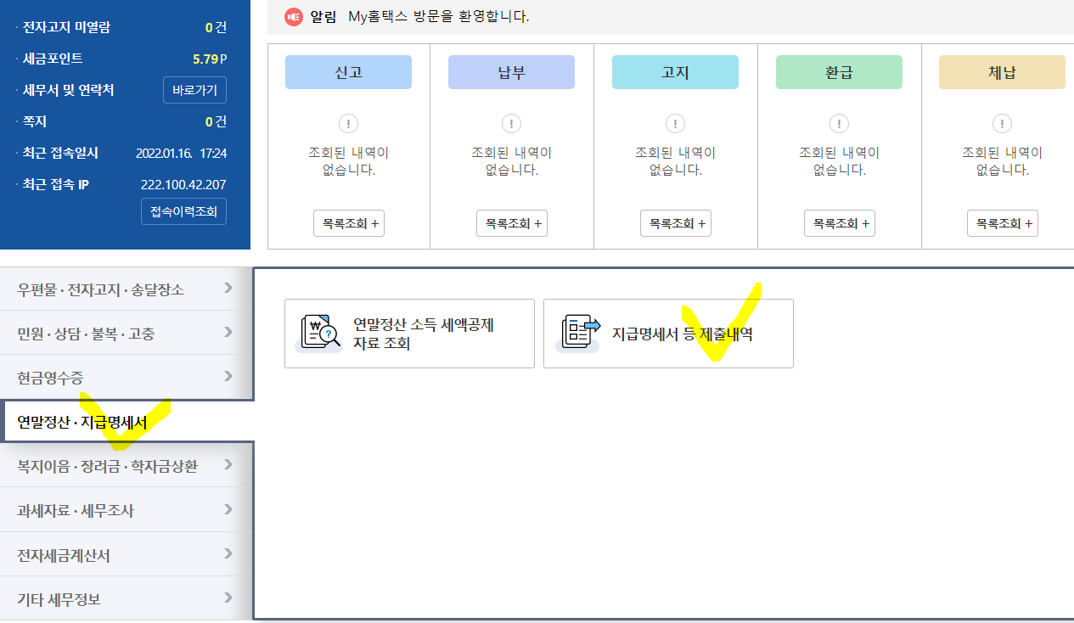
Task: Select the 고지 category header
Action: 675,72
